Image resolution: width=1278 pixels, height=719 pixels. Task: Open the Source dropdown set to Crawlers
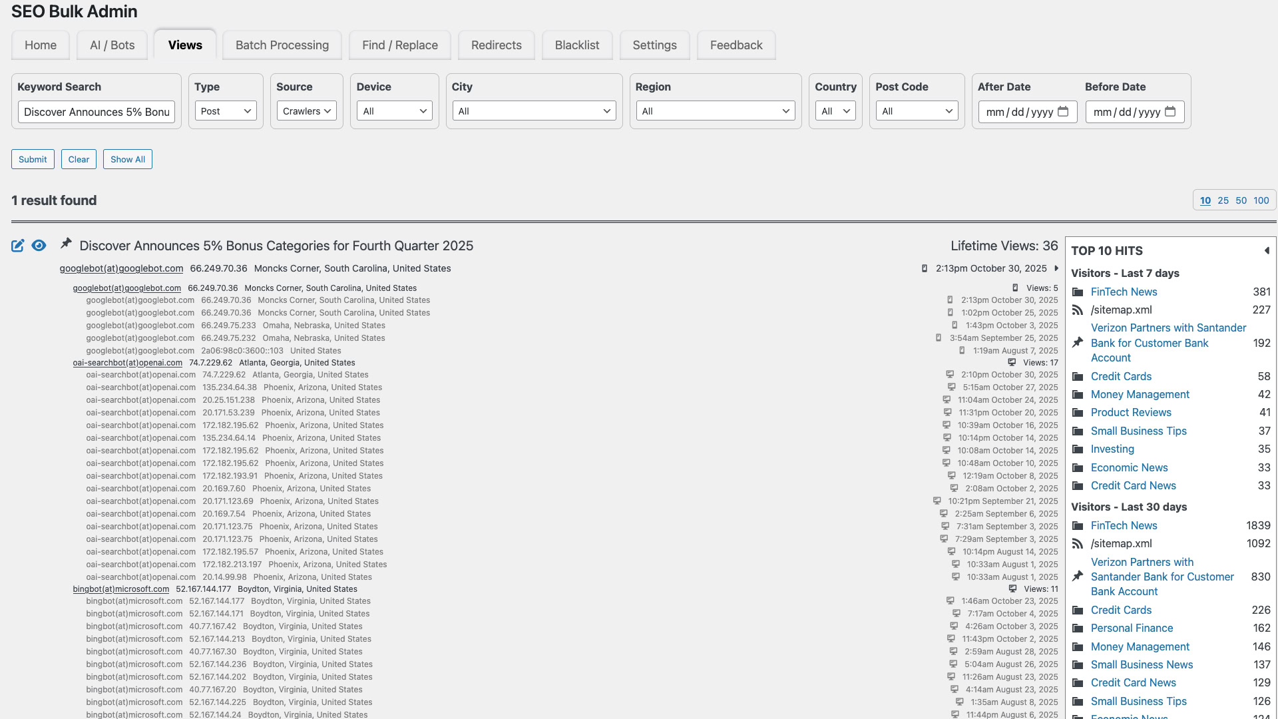coord(306,111)
